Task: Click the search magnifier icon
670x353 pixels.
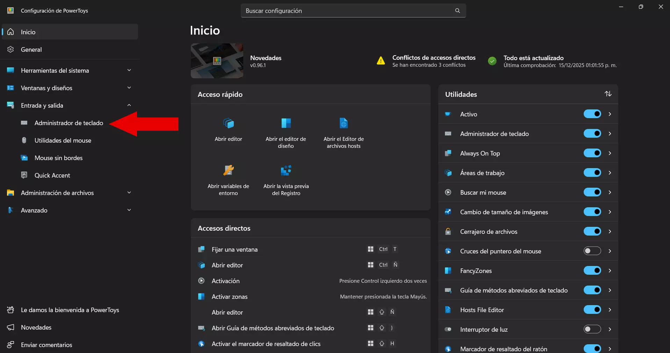Action: [x=457, y=11]
